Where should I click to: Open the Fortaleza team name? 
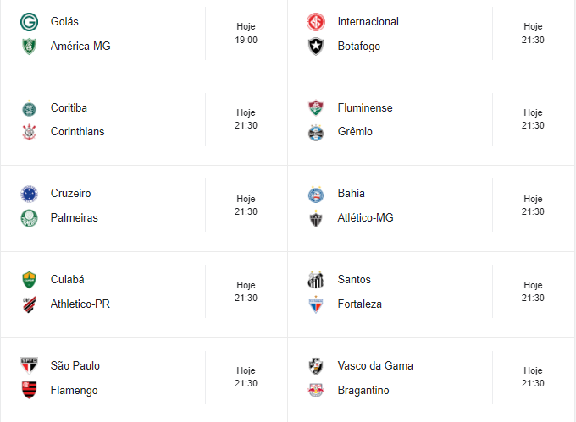pos(359,304)
